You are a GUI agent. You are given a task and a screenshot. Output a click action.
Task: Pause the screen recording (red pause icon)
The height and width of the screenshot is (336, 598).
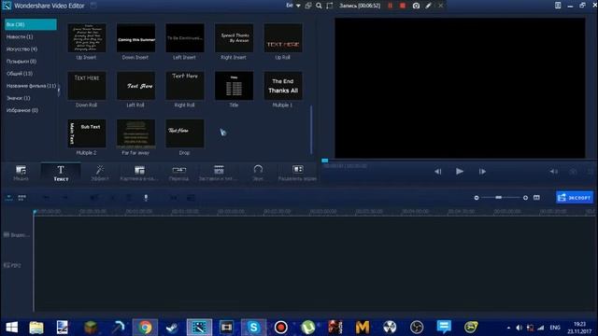[x=390, y=6]
